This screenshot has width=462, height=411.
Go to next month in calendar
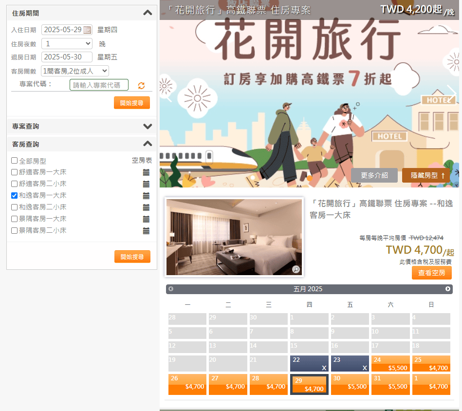447,289
